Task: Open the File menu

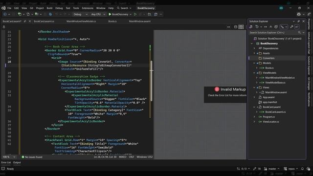Action: coord(9,8)
